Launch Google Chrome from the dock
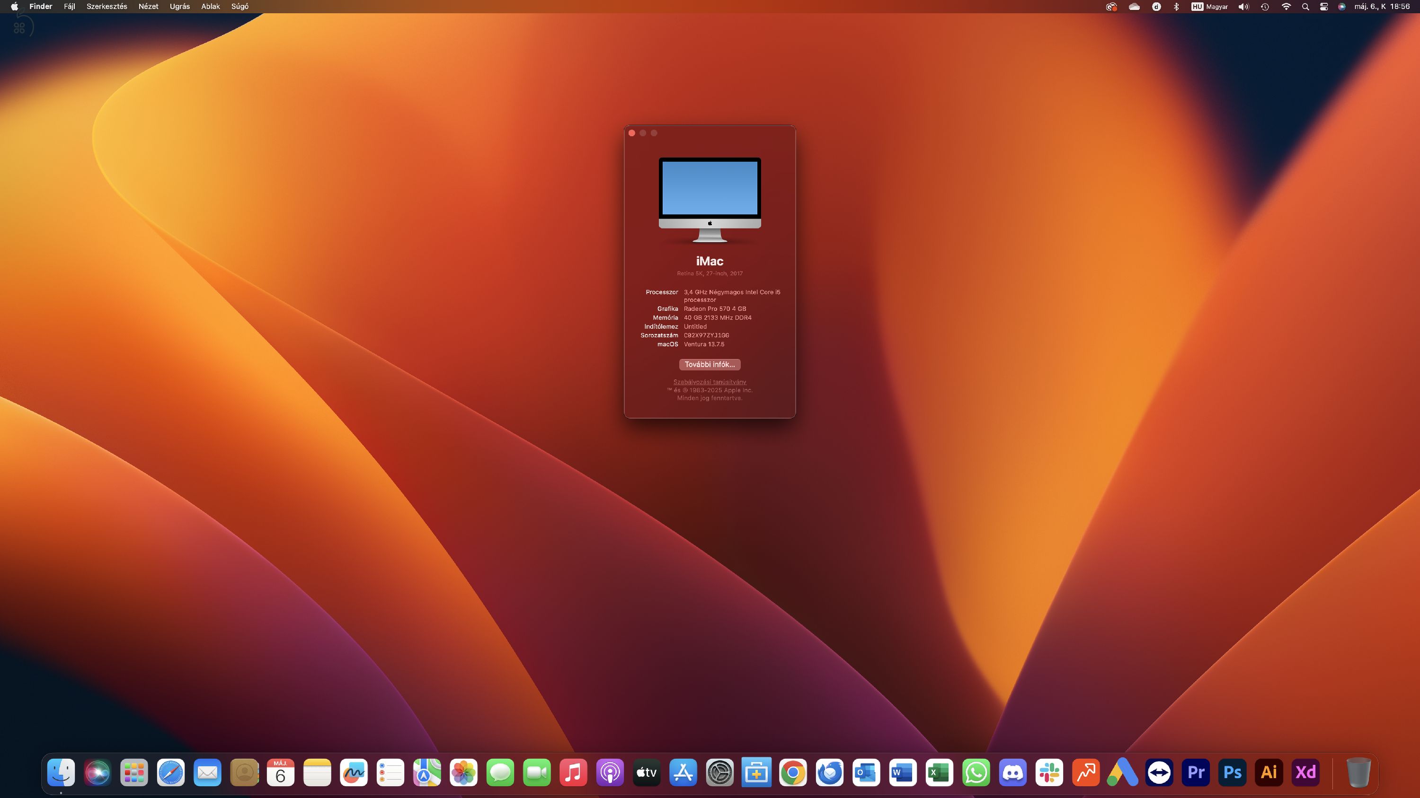 point(793,772)
